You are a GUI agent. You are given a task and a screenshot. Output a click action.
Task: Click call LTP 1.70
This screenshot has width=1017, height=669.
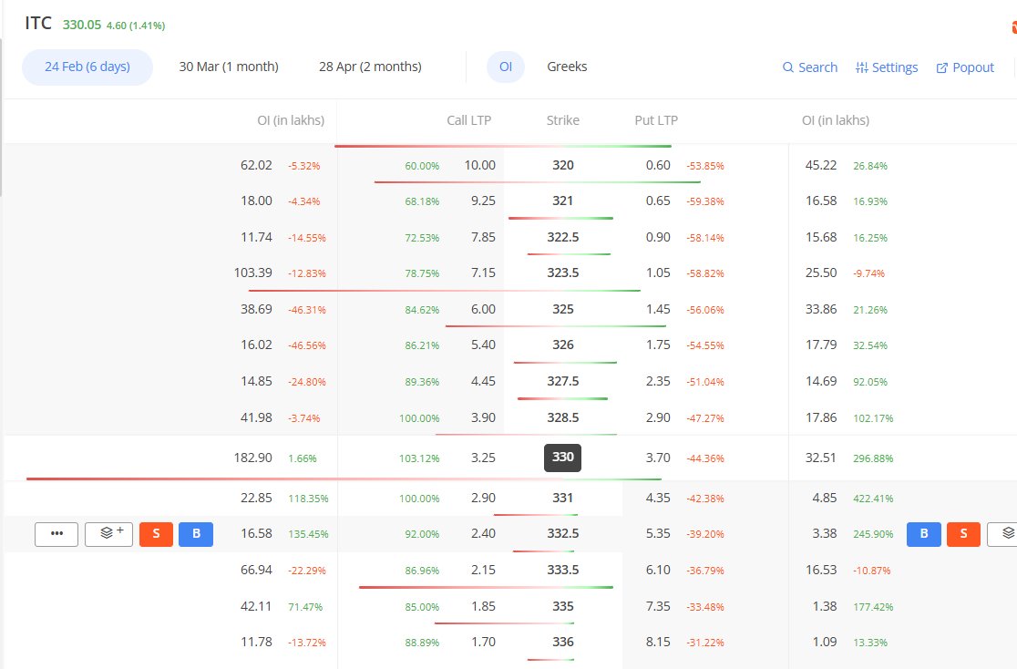pos(483,643)
